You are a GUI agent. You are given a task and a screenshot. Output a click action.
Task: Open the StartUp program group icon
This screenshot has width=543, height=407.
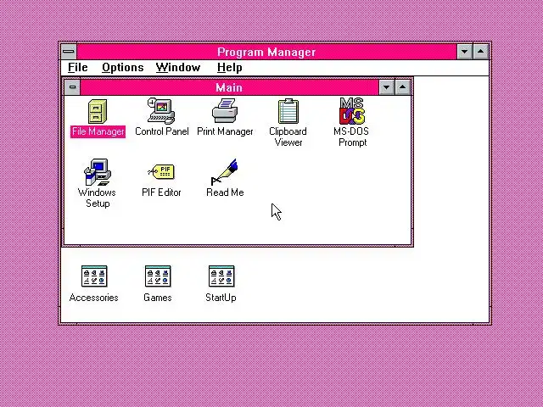(221, 276)
